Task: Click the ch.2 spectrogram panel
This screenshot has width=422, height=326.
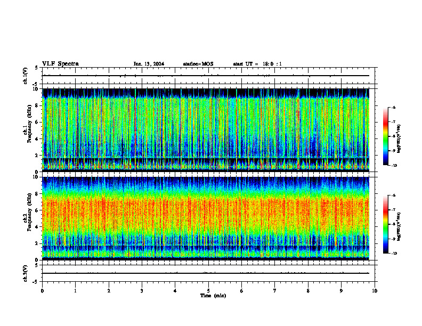Action: point(206,218)
